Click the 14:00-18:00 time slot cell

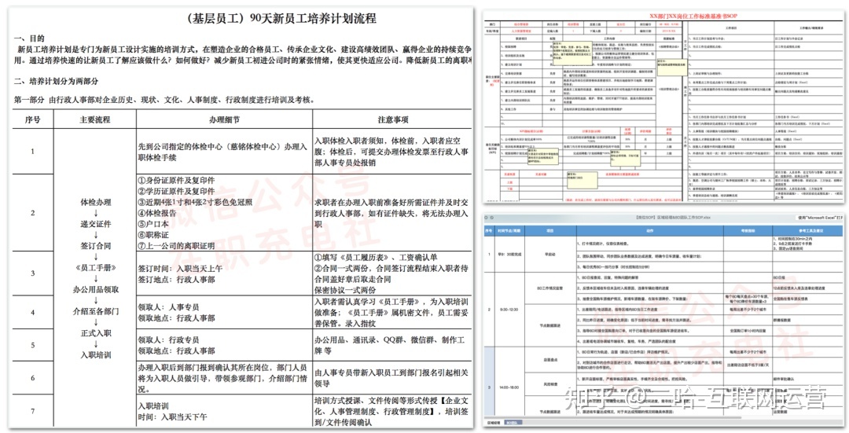pos(511,387)
